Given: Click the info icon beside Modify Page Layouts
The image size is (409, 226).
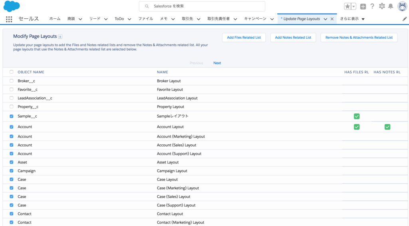Looking at the screenshot, I should coord(60,36).
